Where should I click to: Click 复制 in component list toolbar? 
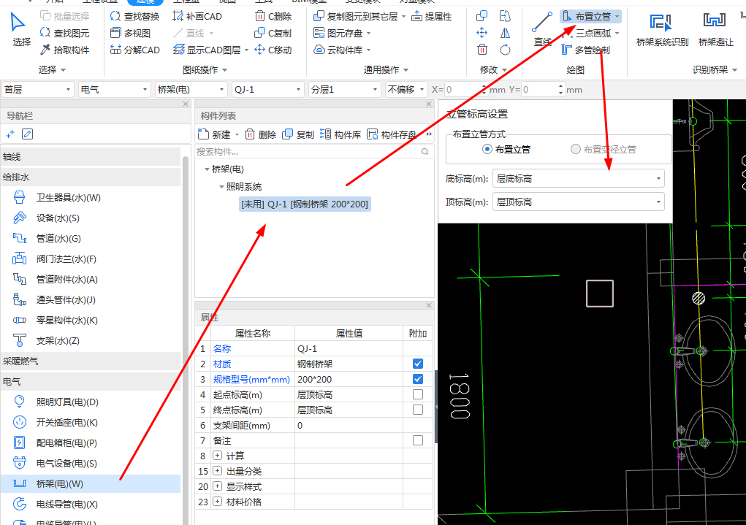point(298,134)
